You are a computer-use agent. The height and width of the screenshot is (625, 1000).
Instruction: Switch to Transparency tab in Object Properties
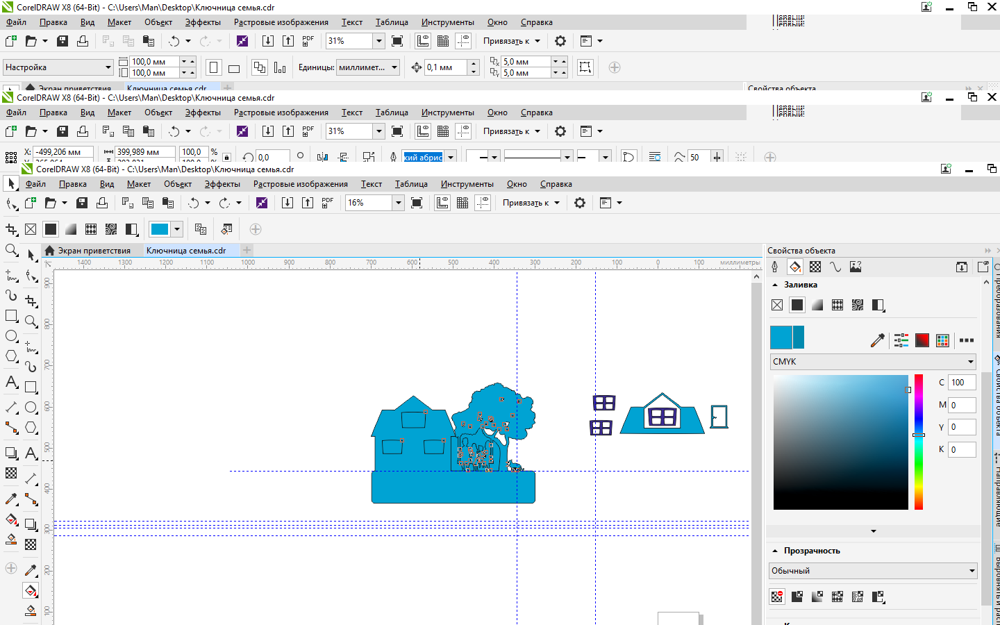(x=815, y=267)
